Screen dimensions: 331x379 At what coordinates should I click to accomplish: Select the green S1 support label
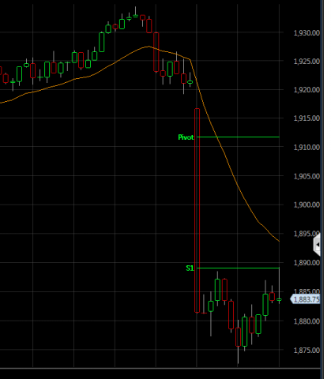[x=190, y=268]
